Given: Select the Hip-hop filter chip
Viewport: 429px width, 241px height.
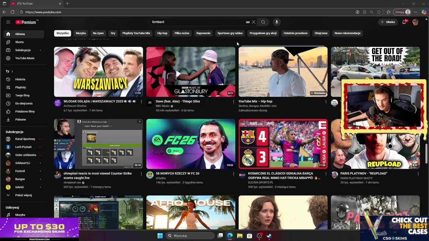Looking at the screenshot, I should coord(162,33).
